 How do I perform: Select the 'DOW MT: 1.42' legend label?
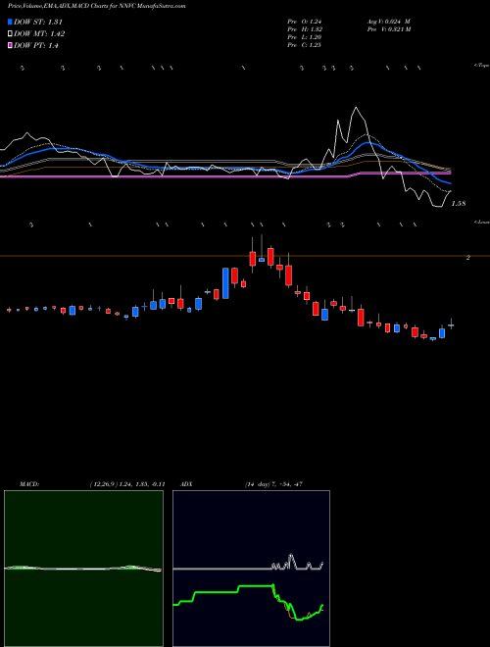[x=39, y=34]
